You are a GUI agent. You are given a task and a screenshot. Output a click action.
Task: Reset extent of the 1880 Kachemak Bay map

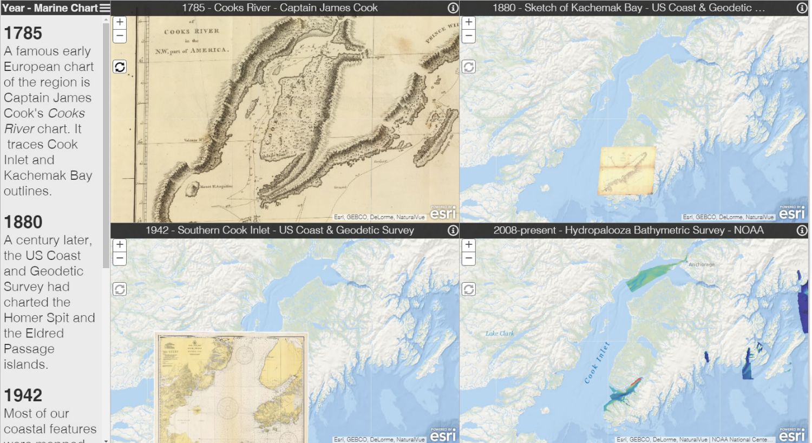(469, 67)
